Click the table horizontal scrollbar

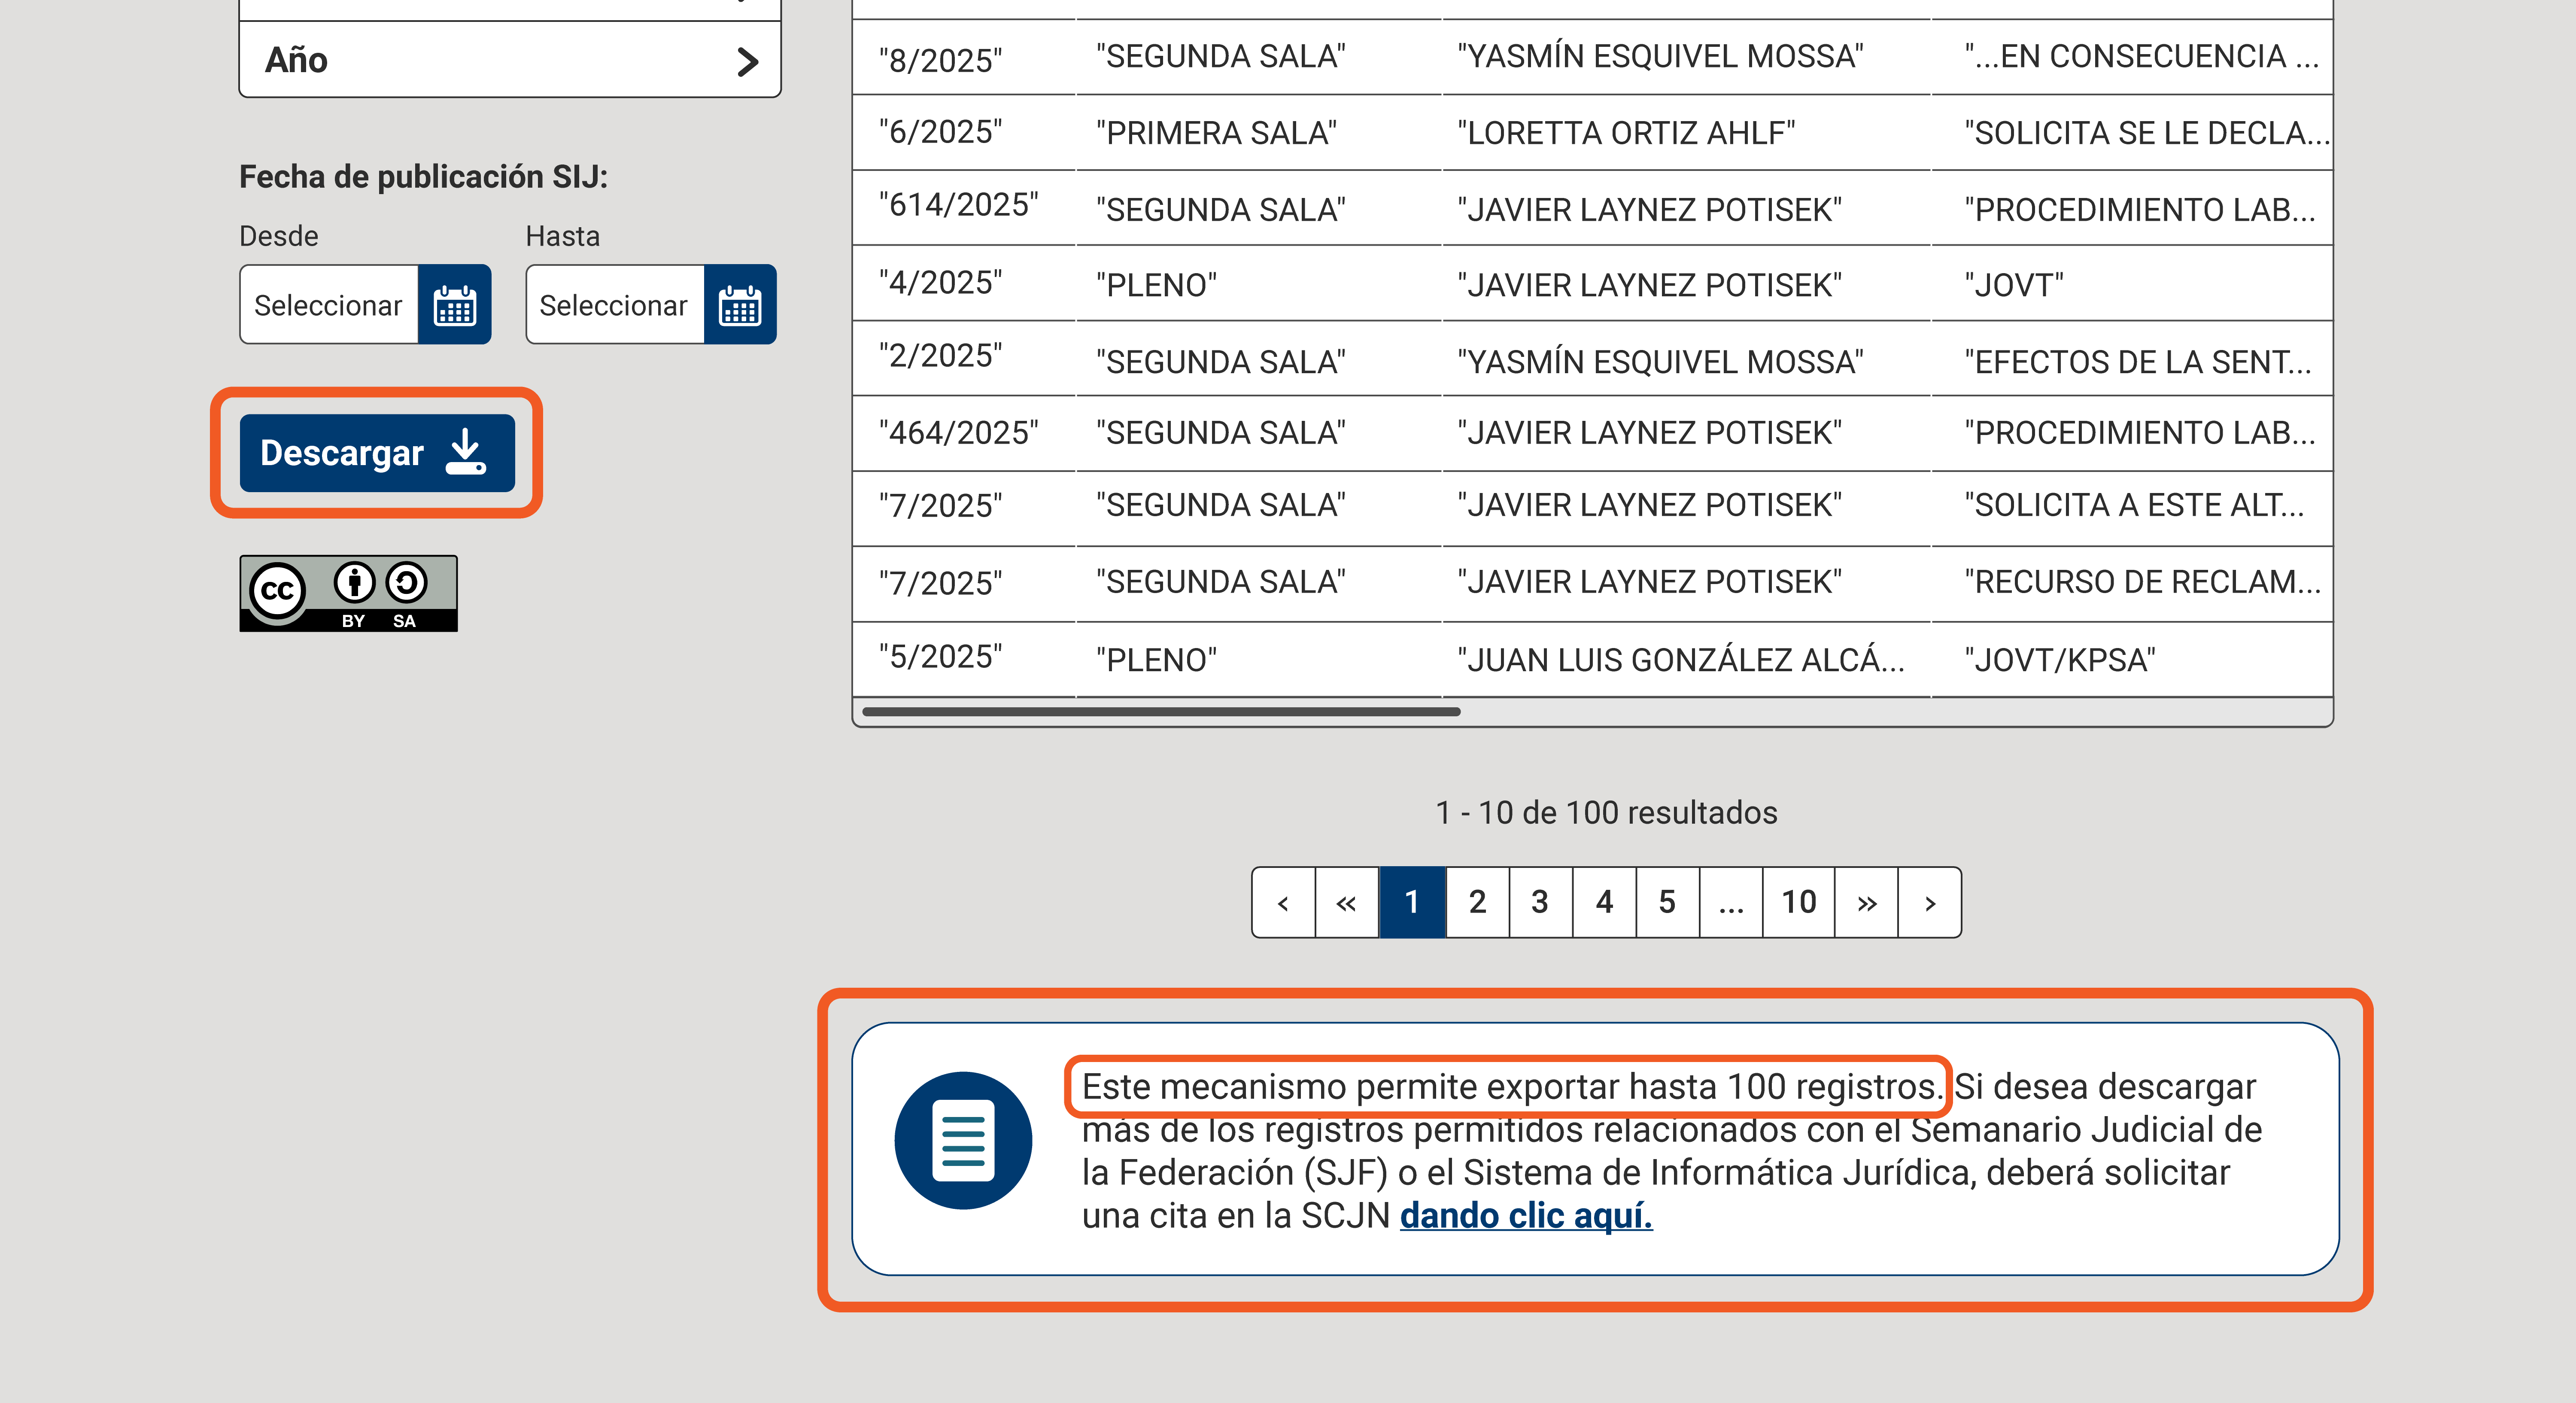pyautogui.click(x=1161, y=712)
